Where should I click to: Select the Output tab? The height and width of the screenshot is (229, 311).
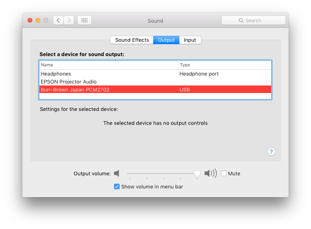click(x=166, y=40)
